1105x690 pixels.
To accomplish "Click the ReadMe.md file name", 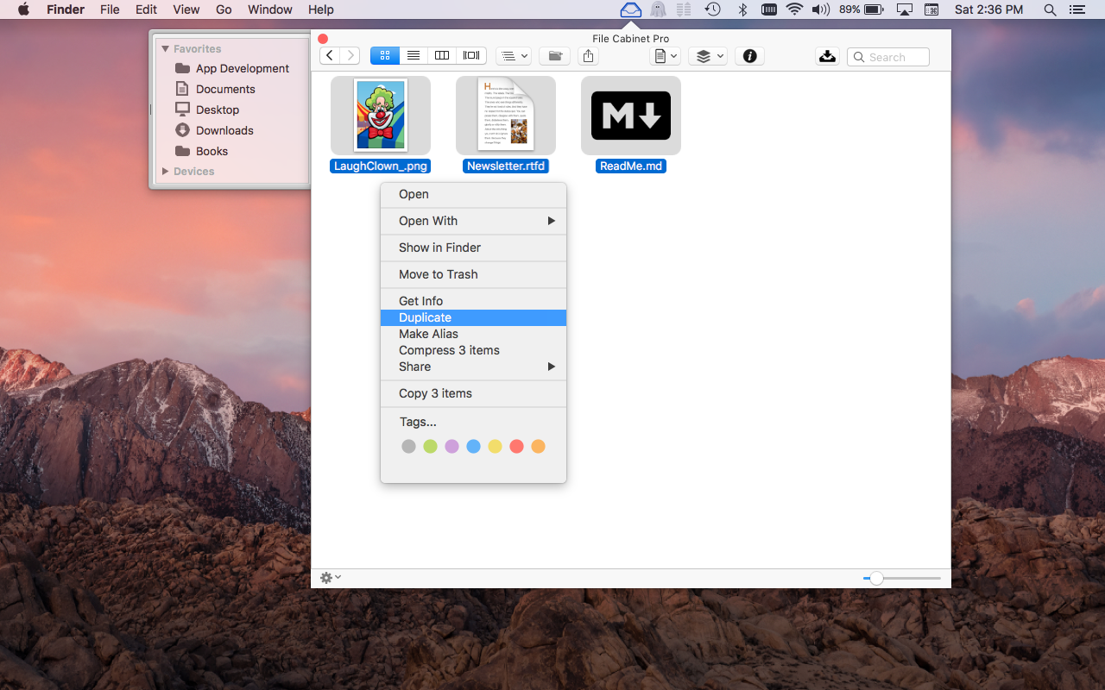I will 631,166.
